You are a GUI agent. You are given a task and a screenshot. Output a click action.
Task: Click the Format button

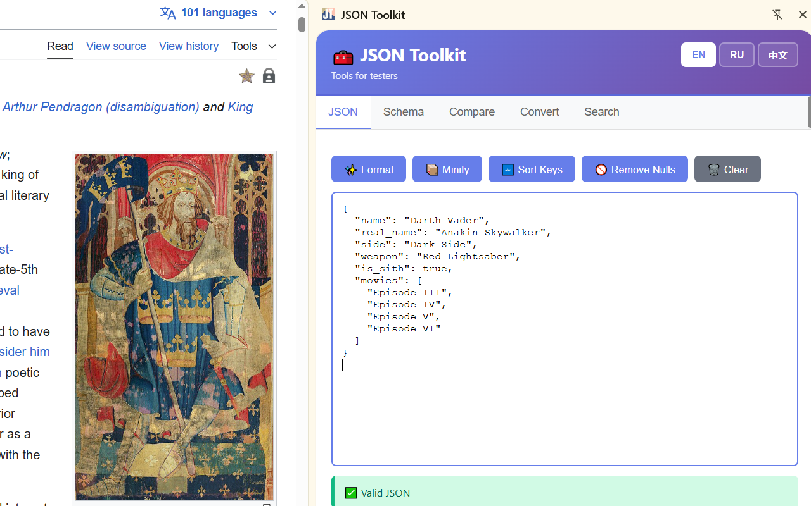[x=369, y=169]
